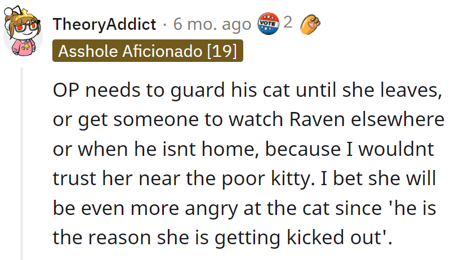Click the award count number 2
This screenshot has height=260, width=451.
pos(287,24)
